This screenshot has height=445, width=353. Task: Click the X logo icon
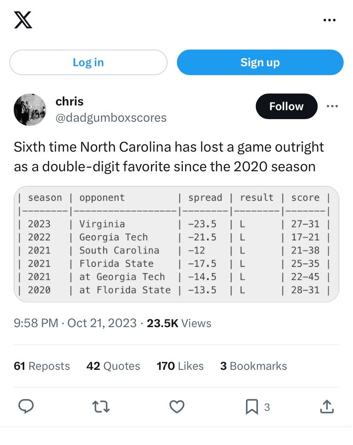click(x=23, y=20)
